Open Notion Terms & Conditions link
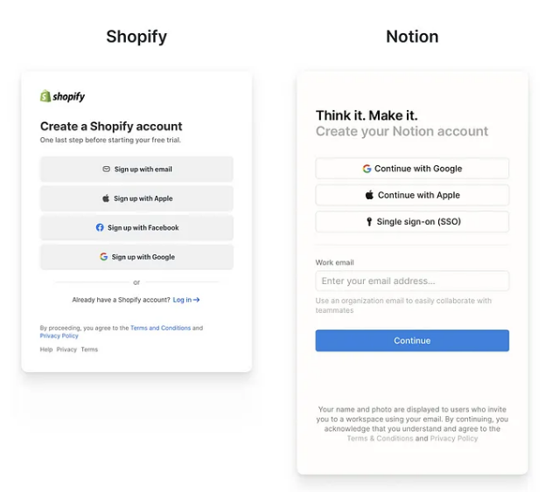Screen dimensions: 545x492 [380, 438]
